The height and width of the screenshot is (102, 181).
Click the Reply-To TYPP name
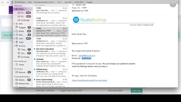tap(84, 8)
